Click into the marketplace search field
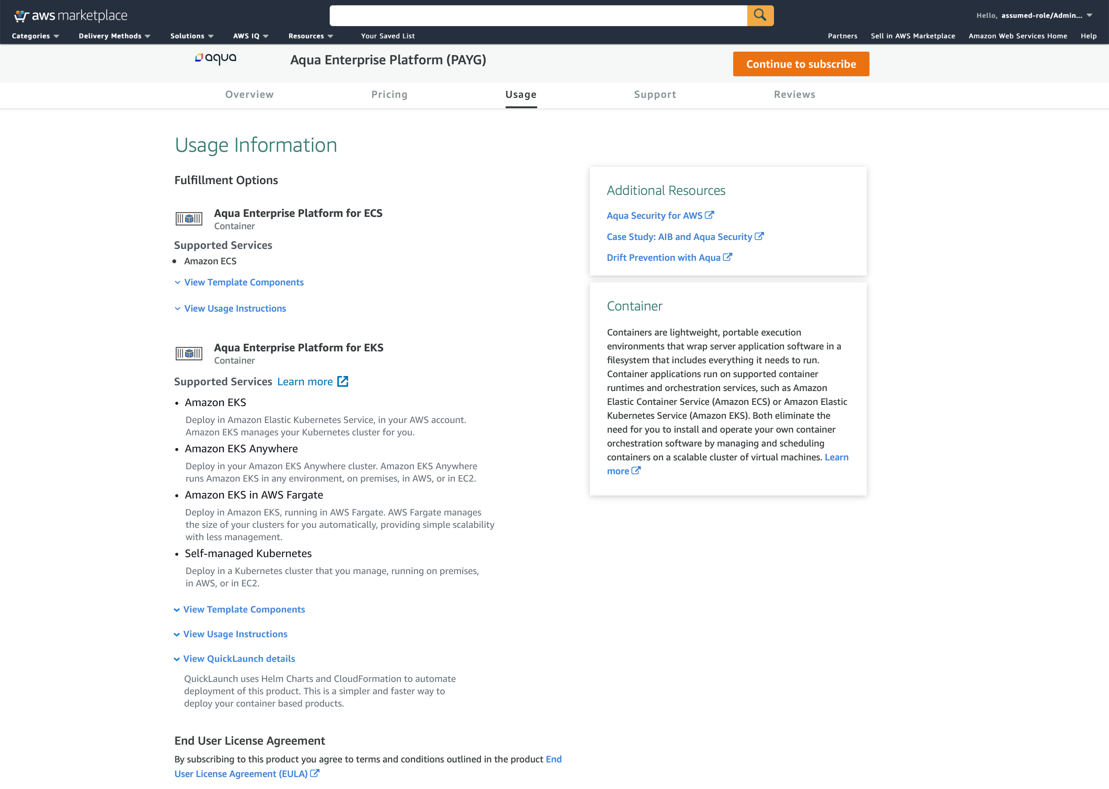The width and height of the screenshot is (1109, 789). click(538, 15)
